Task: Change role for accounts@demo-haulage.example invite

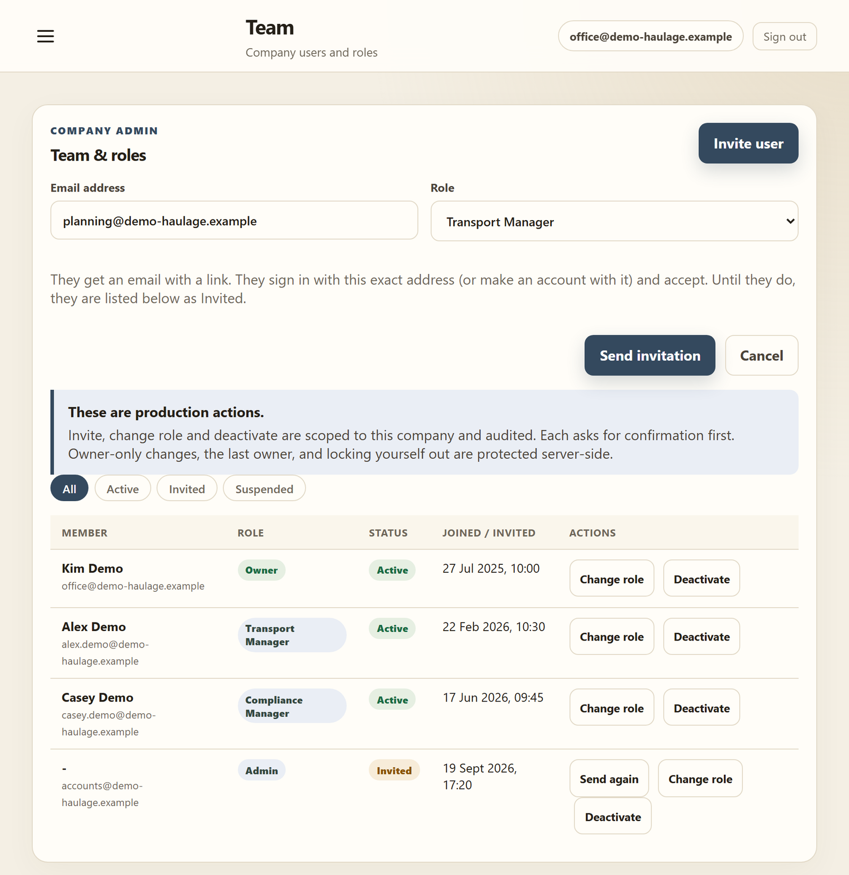Action: [700, 778]
